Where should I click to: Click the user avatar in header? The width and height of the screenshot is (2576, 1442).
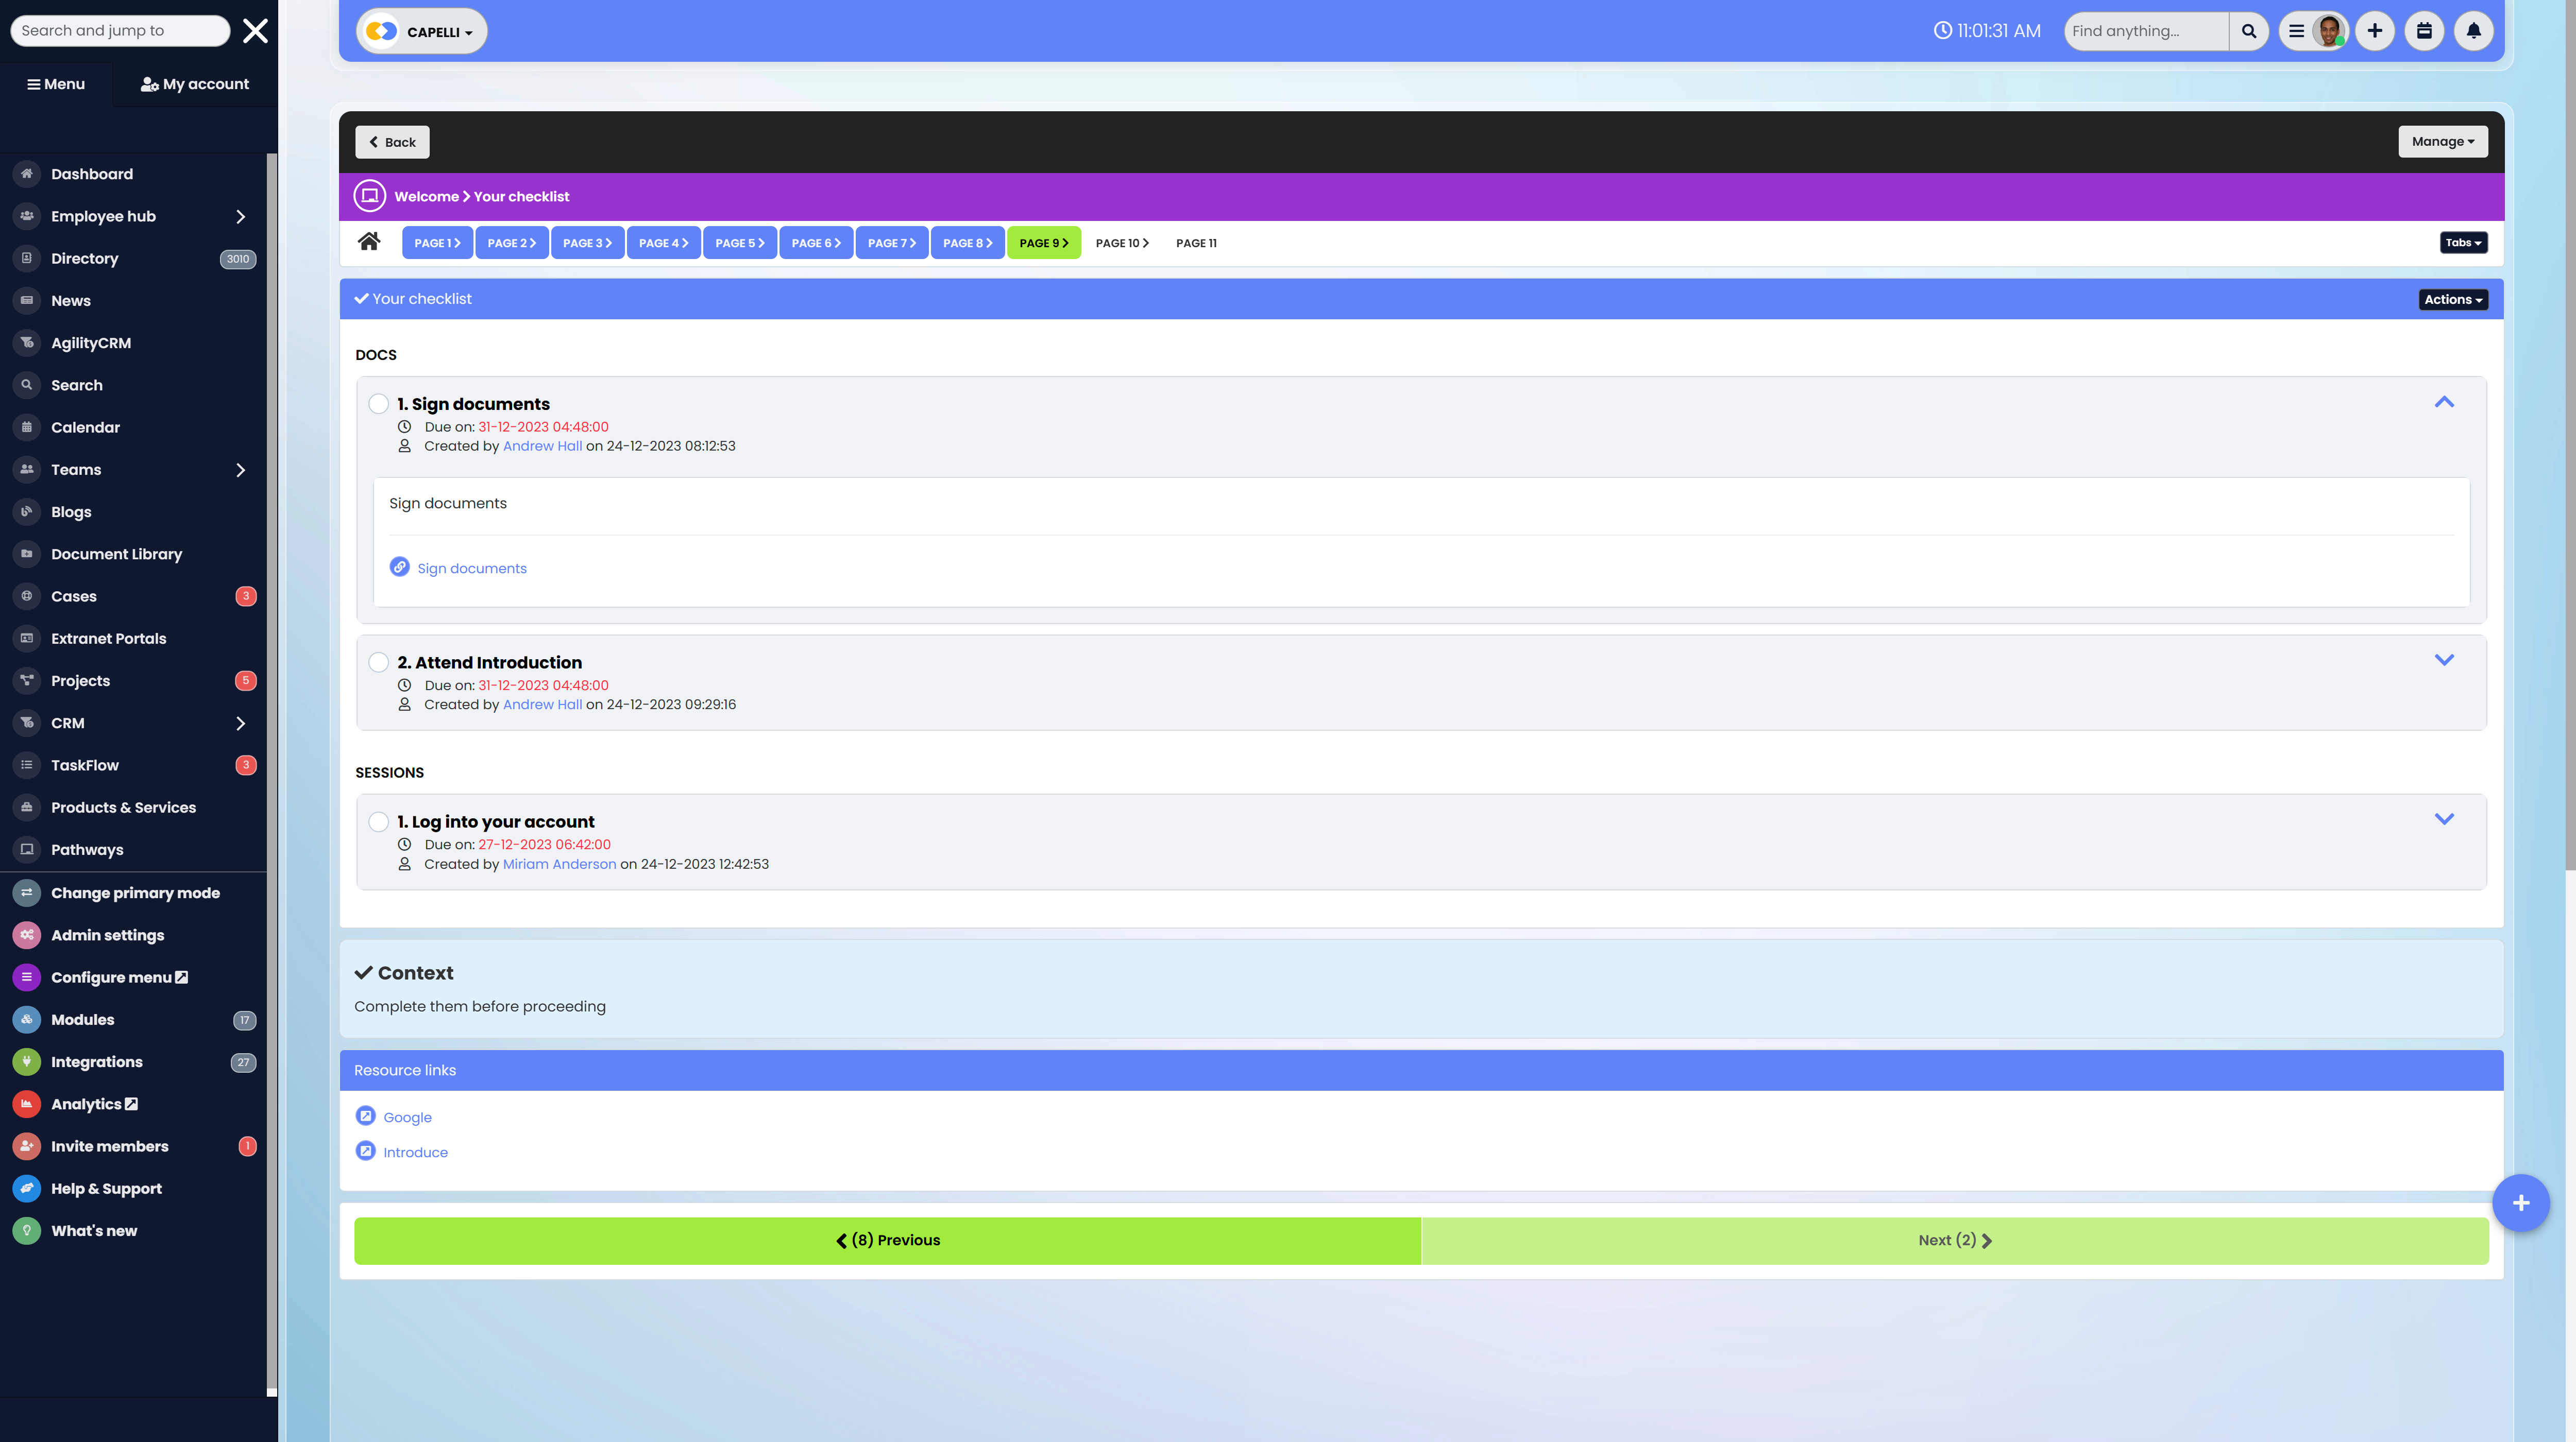[x=2328, y=31]
